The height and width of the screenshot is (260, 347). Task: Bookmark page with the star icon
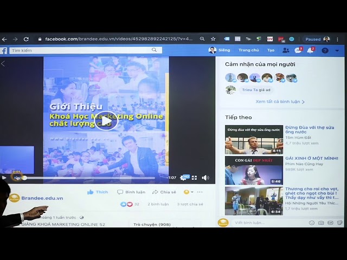tap(213, 39)
